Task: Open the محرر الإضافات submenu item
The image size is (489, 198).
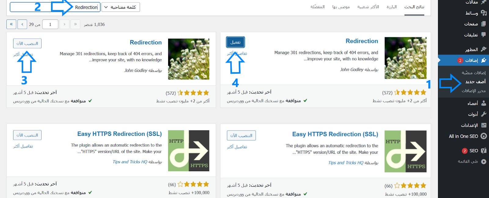Action: 473,91
